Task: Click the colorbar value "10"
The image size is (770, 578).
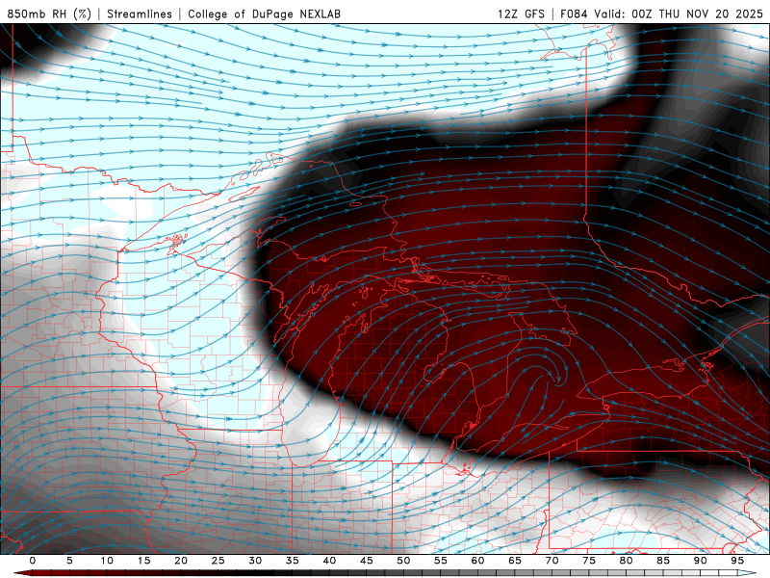Action: pyautogui.click(x=107, y=561)
